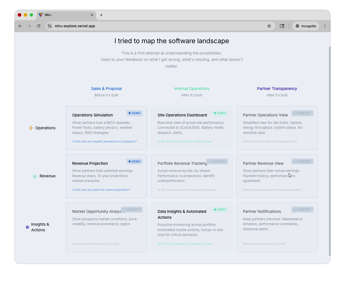Open the site information icon in address bar
The image size is (345, 283).
[x=50, y=26]
